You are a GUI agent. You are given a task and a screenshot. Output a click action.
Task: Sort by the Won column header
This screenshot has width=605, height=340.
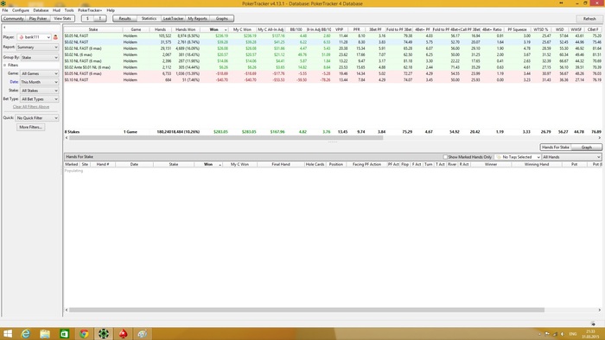tap(214, 29)
